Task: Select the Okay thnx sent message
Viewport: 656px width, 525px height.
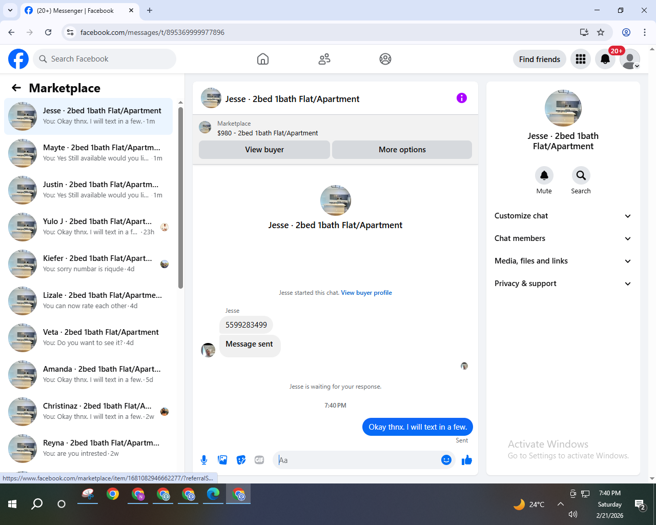Action: [x=418, y=427]
